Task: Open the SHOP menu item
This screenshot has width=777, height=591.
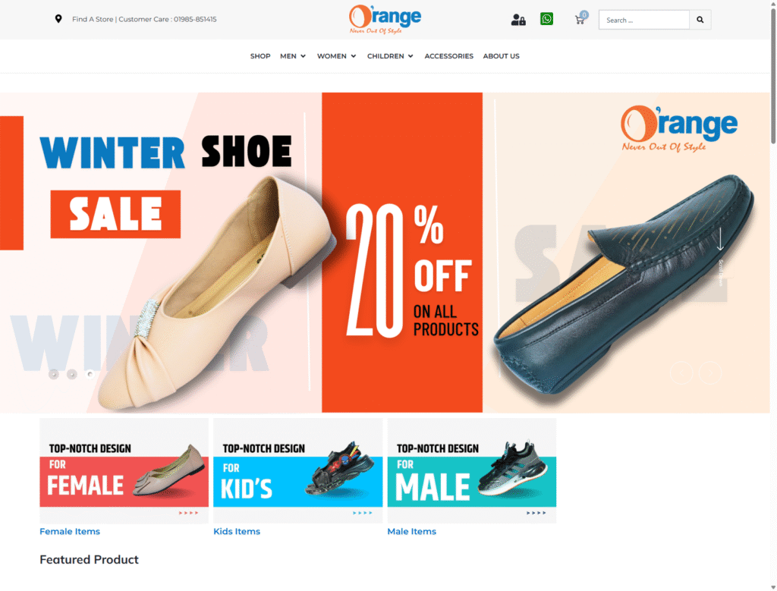Action: point(260,56)
